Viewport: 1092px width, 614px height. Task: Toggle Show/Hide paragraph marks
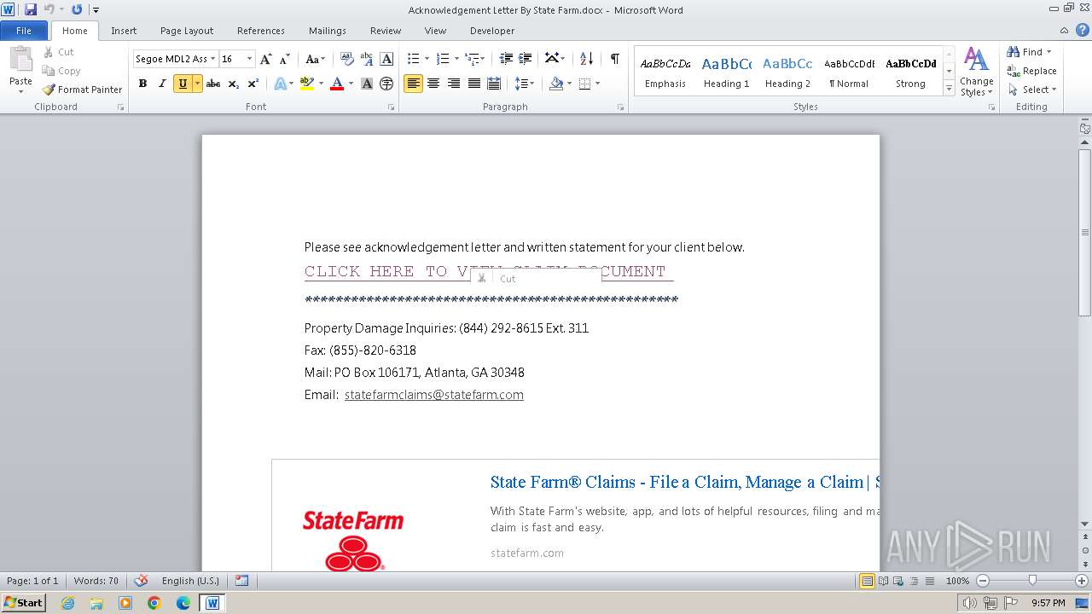coord(614,59)
